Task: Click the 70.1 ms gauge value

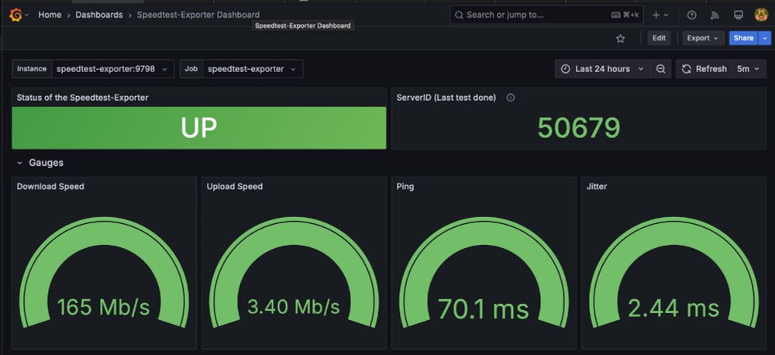Action: click(x=484, y=309)
